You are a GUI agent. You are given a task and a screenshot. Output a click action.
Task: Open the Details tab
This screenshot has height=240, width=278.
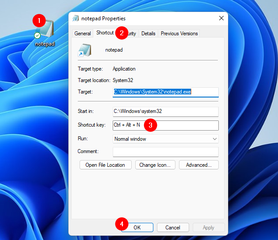(148, 34)
